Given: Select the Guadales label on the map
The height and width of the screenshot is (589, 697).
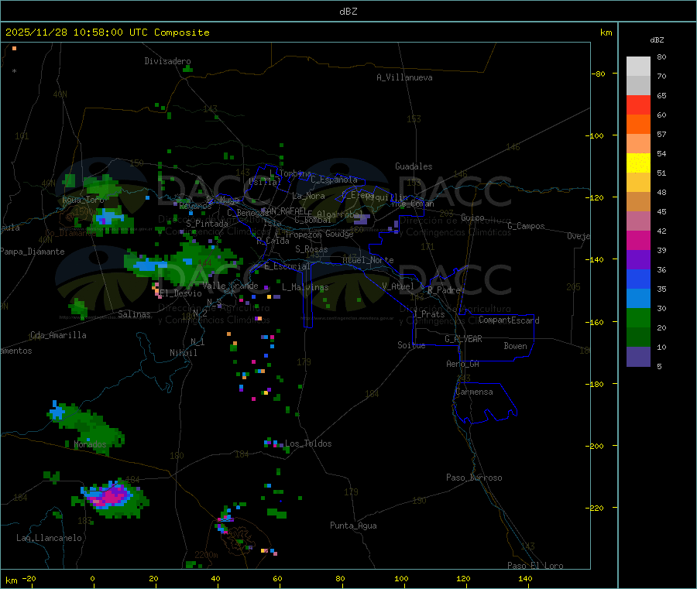Looking at the screenshot, I should [414, 166].
